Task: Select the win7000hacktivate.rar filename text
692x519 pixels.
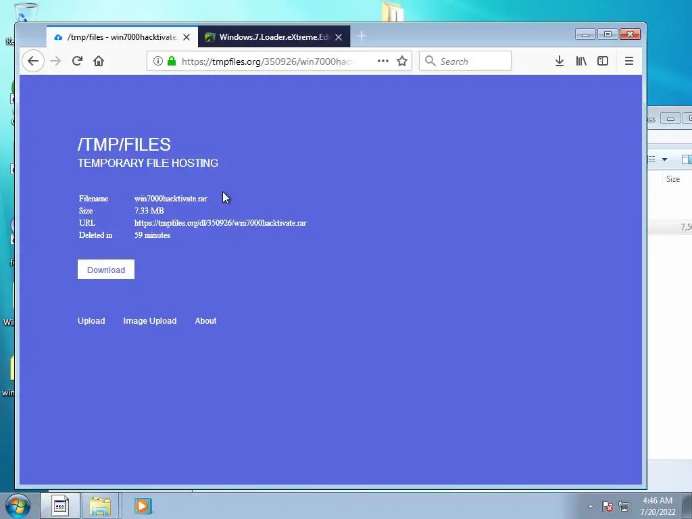Action: [171, 199]
